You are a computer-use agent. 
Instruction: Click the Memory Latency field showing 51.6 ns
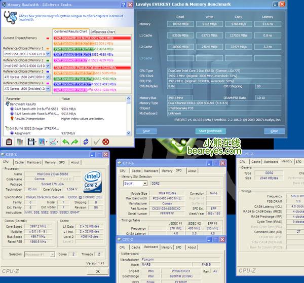(268, 24)
